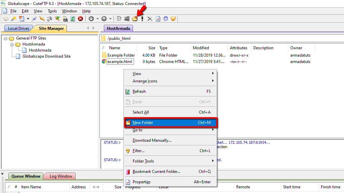Click the Execute exclamation mark icon

(142, 19)
